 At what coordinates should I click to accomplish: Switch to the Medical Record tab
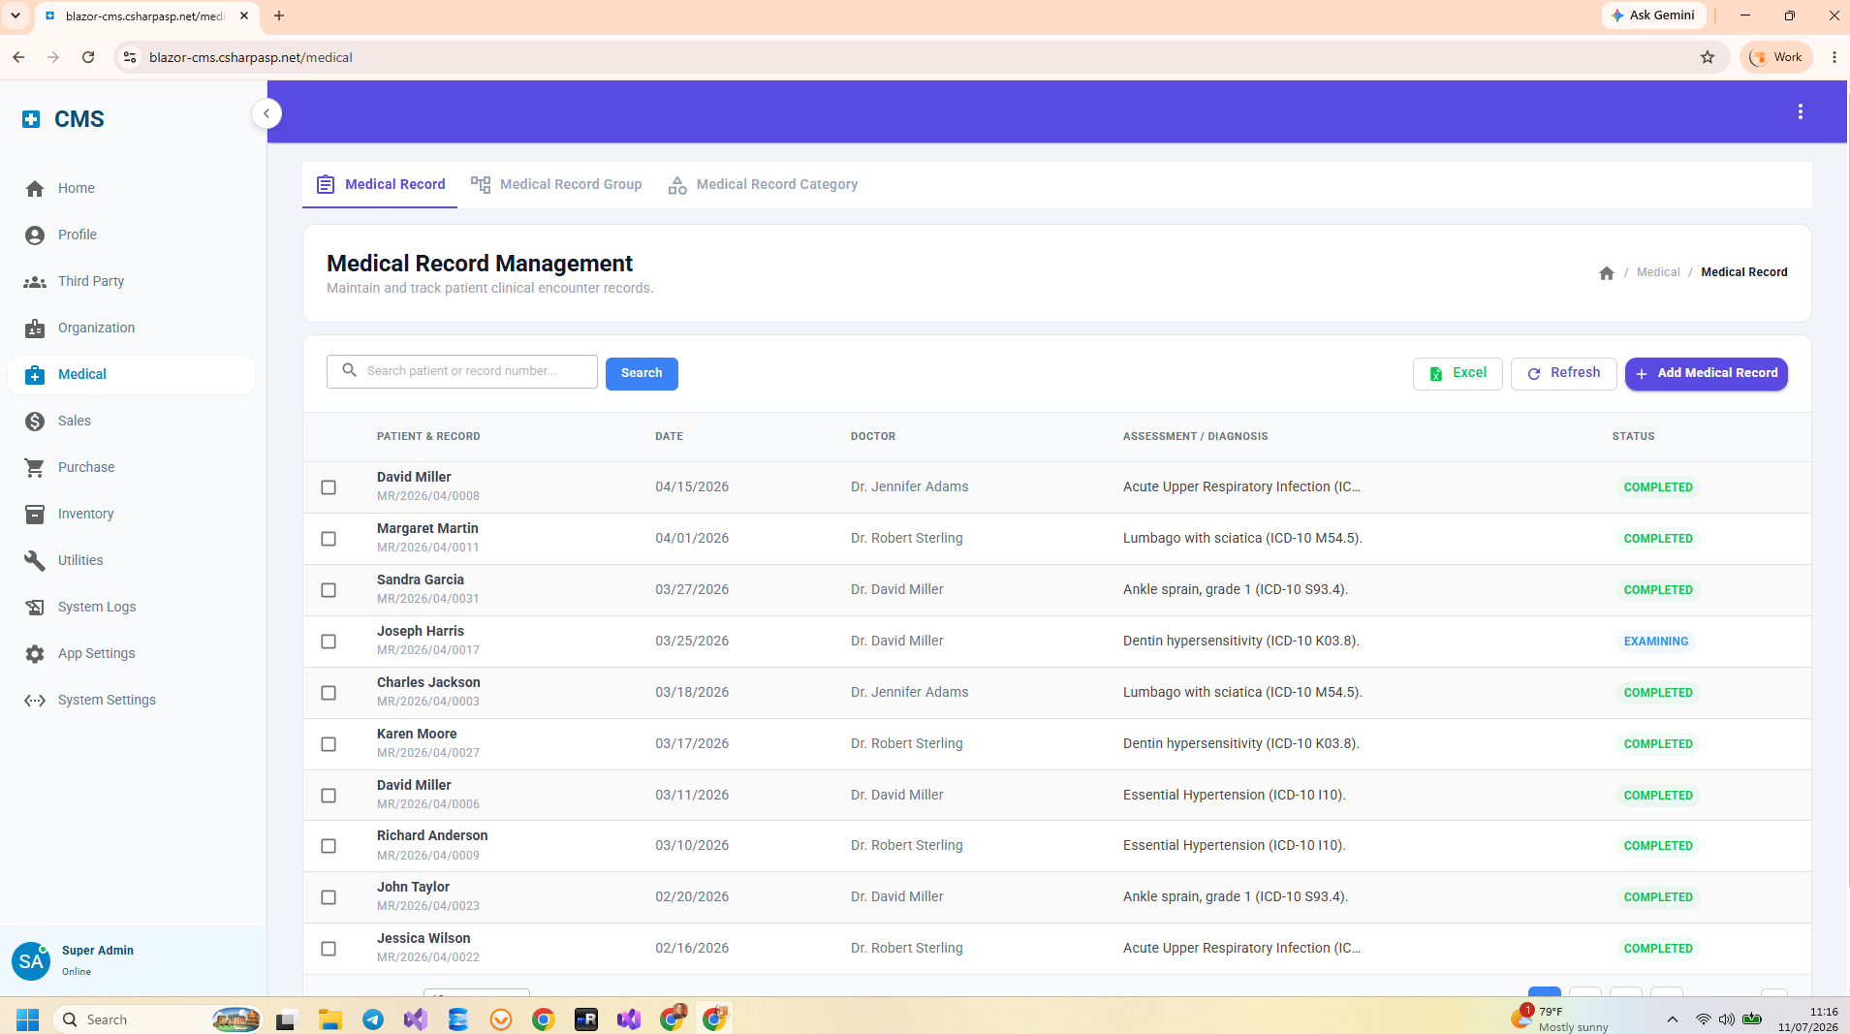click(380, 184)
